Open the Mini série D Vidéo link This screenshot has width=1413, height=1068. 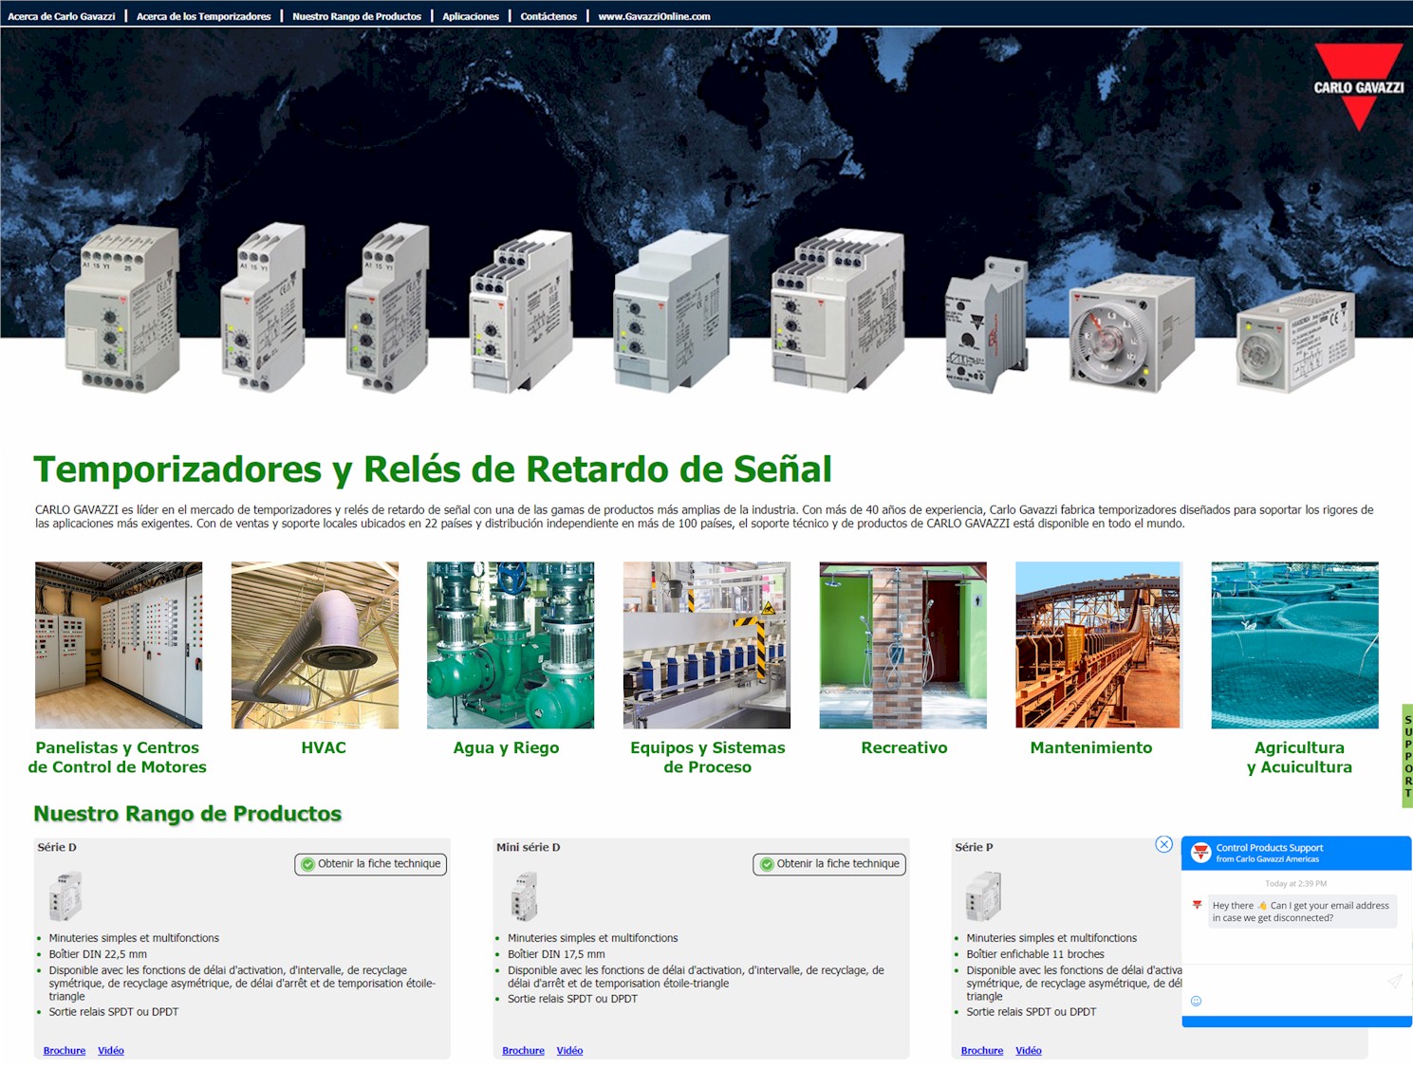[x=569, y=1050]
